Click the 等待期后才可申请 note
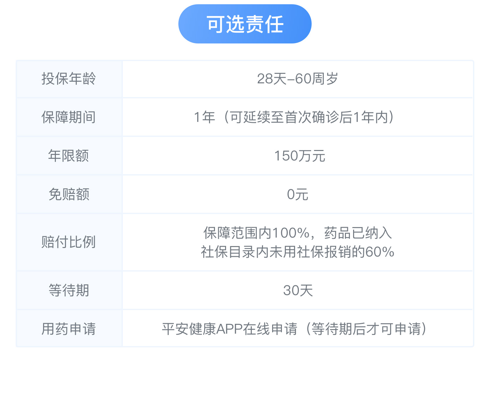The image size is (490, 399). point(366,329)
